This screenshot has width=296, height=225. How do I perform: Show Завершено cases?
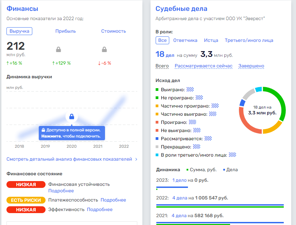point(251,66)
